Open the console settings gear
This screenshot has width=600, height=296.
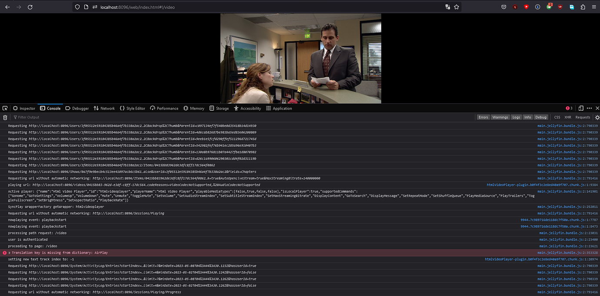[597, 117]
